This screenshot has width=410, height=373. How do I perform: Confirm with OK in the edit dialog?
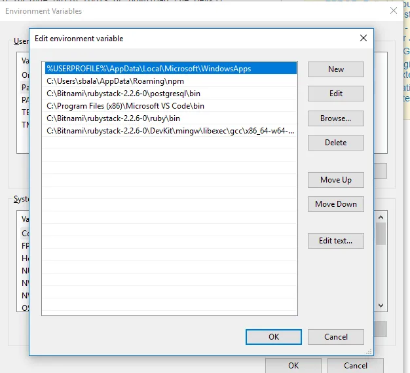click(x=274, y=337)
